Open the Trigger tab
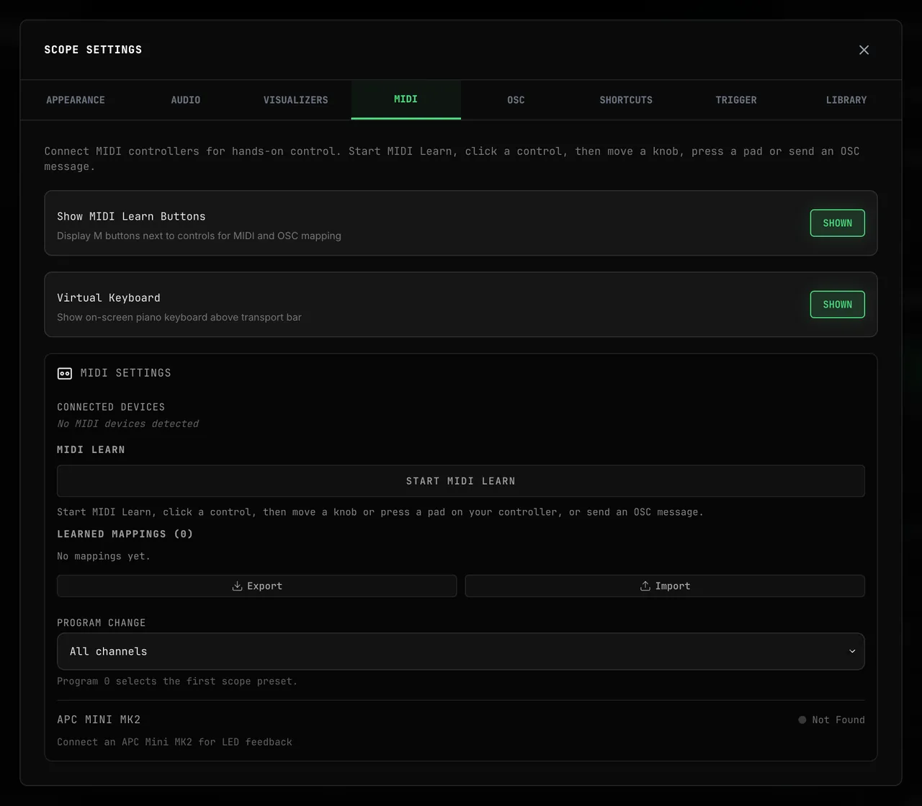The height and width of the screenshot is (806, 922). coord(736,100)
